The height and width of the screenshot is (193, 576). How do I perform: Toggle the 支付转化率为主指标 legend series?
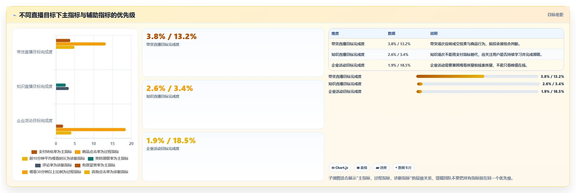pos(52,152)
